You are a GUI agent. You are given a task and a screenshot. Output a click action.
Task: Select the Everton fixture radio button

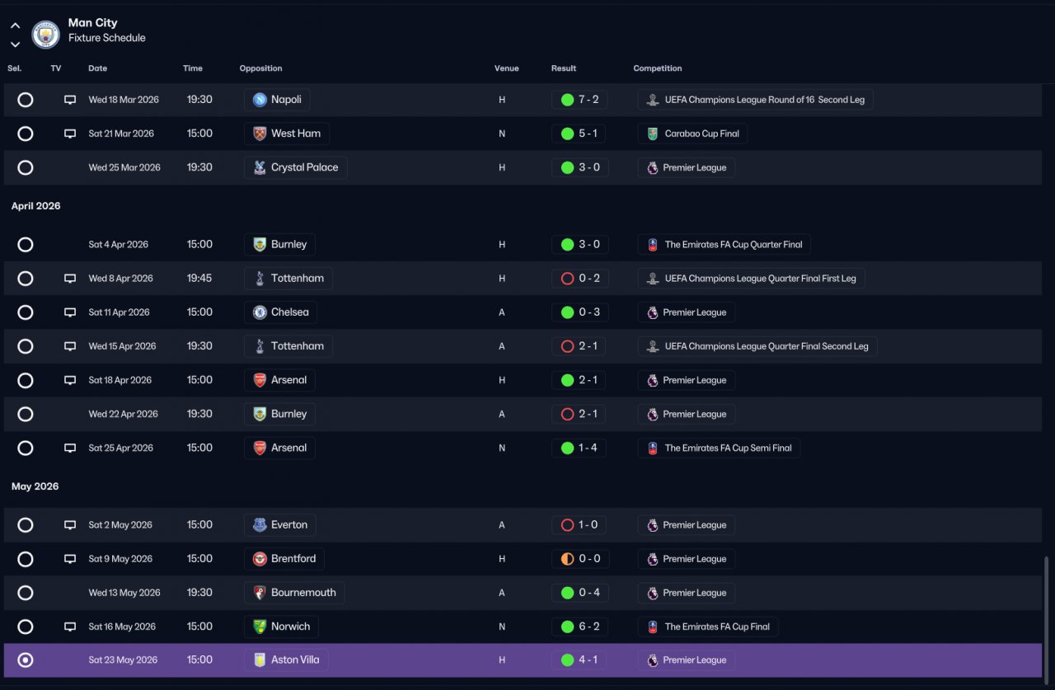(26, 525)
